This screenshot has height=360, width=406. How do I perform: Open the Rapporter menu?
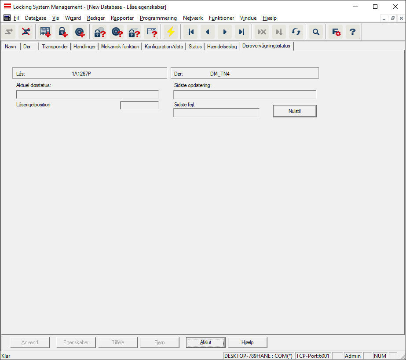[x=122, y=18]
